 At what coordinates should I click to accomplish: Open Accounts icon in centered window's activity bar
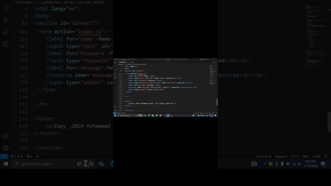(x=115, y=107)
